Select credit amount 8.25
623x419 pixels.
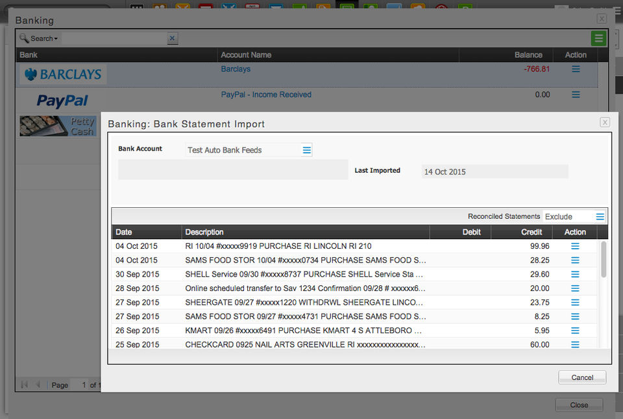tap(542, 316)
